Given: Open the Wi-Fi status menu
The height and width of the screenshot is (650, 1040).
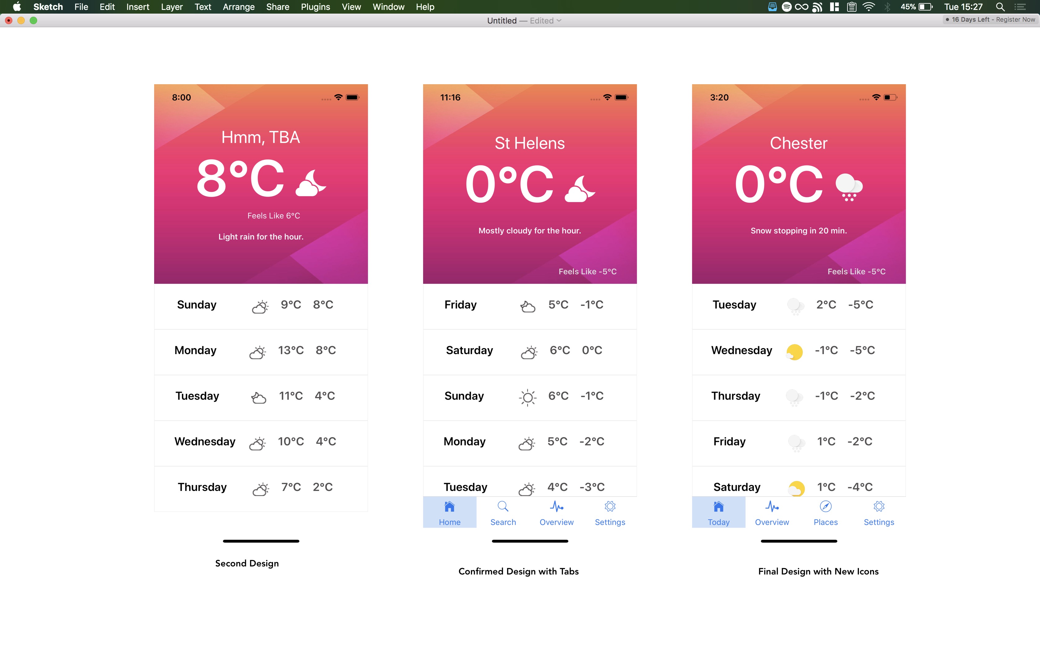Looking at the screenshot, I should point(869,7).
